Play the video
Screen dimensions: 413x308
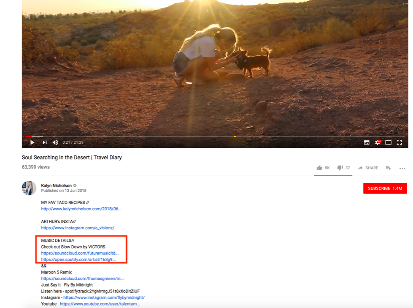(x=32, y=142)
